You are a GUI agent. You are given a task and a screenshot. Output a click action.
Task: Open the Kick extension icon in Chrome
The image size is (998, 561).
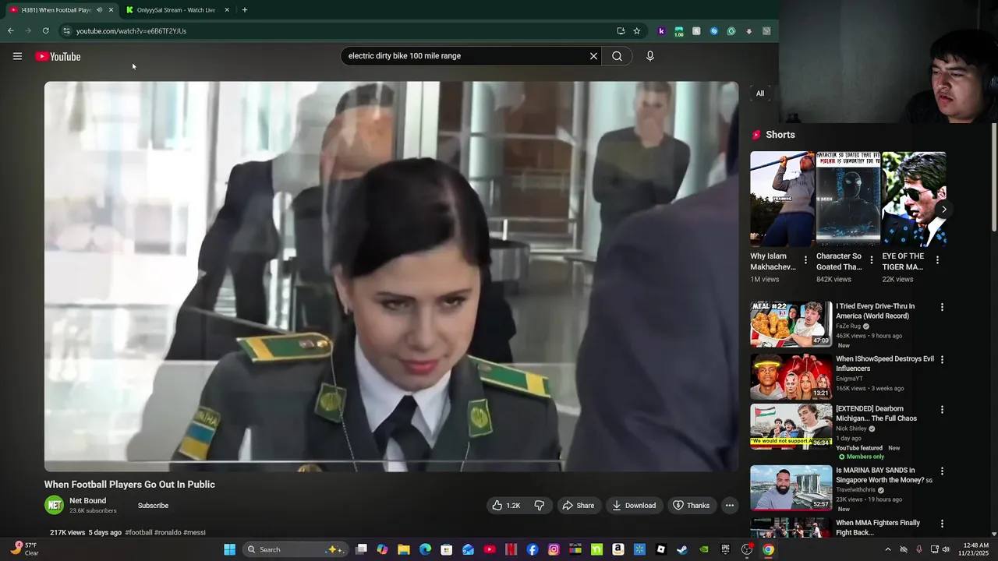pos(661,31)
